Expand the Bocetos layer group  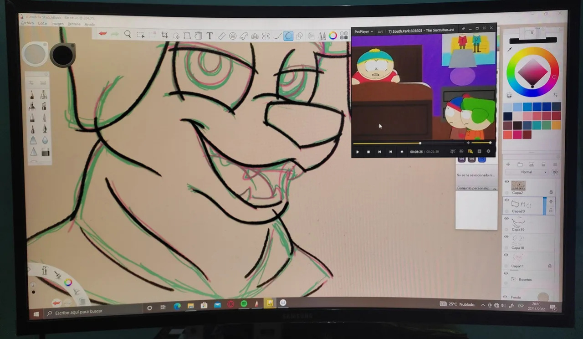tap(513, 279)
